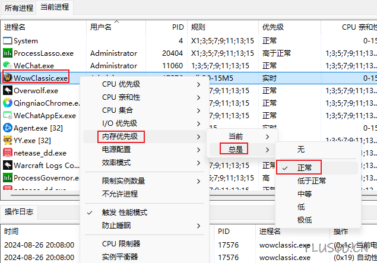This screenshot has width=377, height=263.
Task: Set memory priority to 低于正常
Action: click(x=311, y=180)
